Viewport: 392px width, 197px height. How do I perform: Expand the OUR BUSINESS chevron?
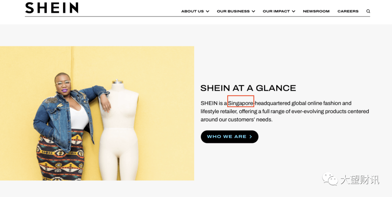point(253,11)
